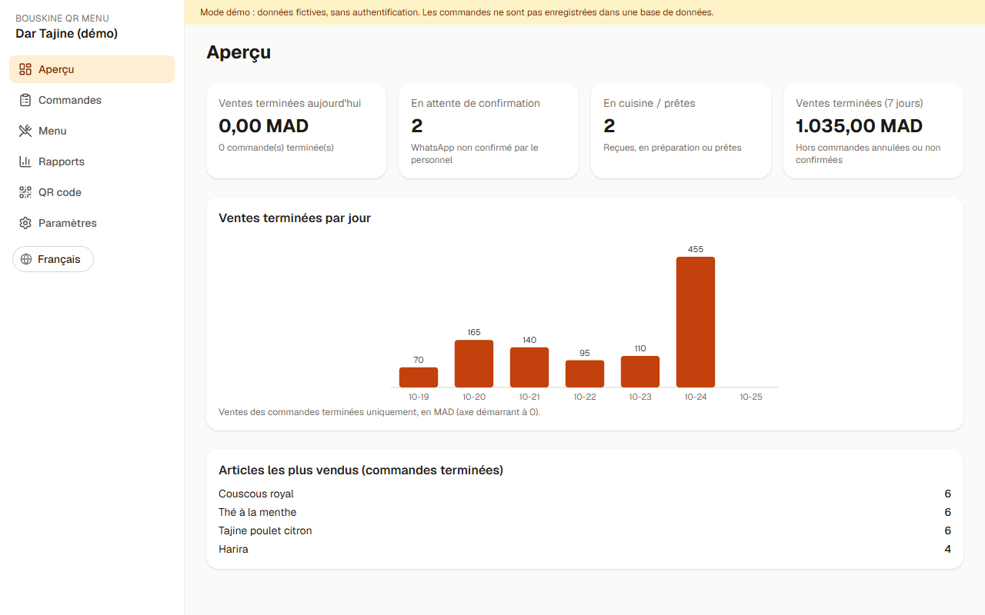Open the Rapports section
The height and width of the screenshot is (615, 985).
click(x=92, y=161)
